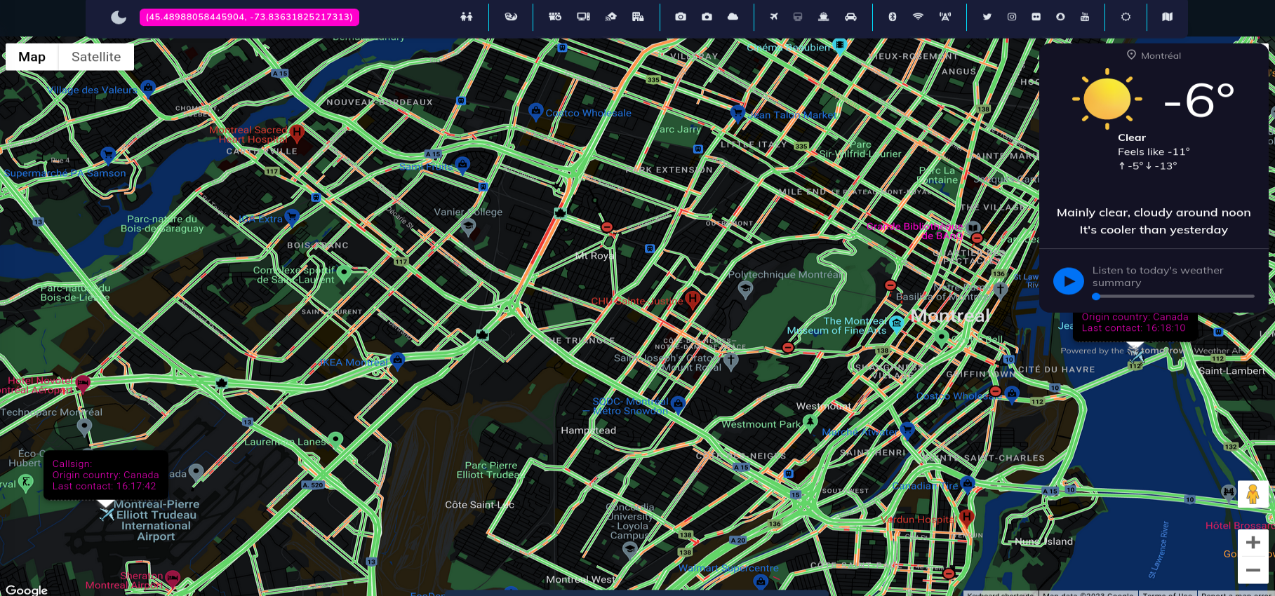Click the weather summary audio progress slider
1275x596 pixels.
[x=1173, y=297]
